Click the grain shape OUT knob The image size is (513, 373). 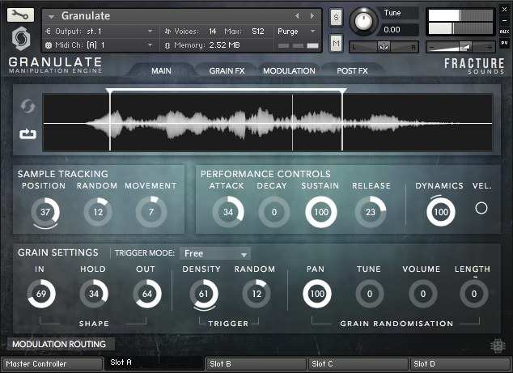147,294
